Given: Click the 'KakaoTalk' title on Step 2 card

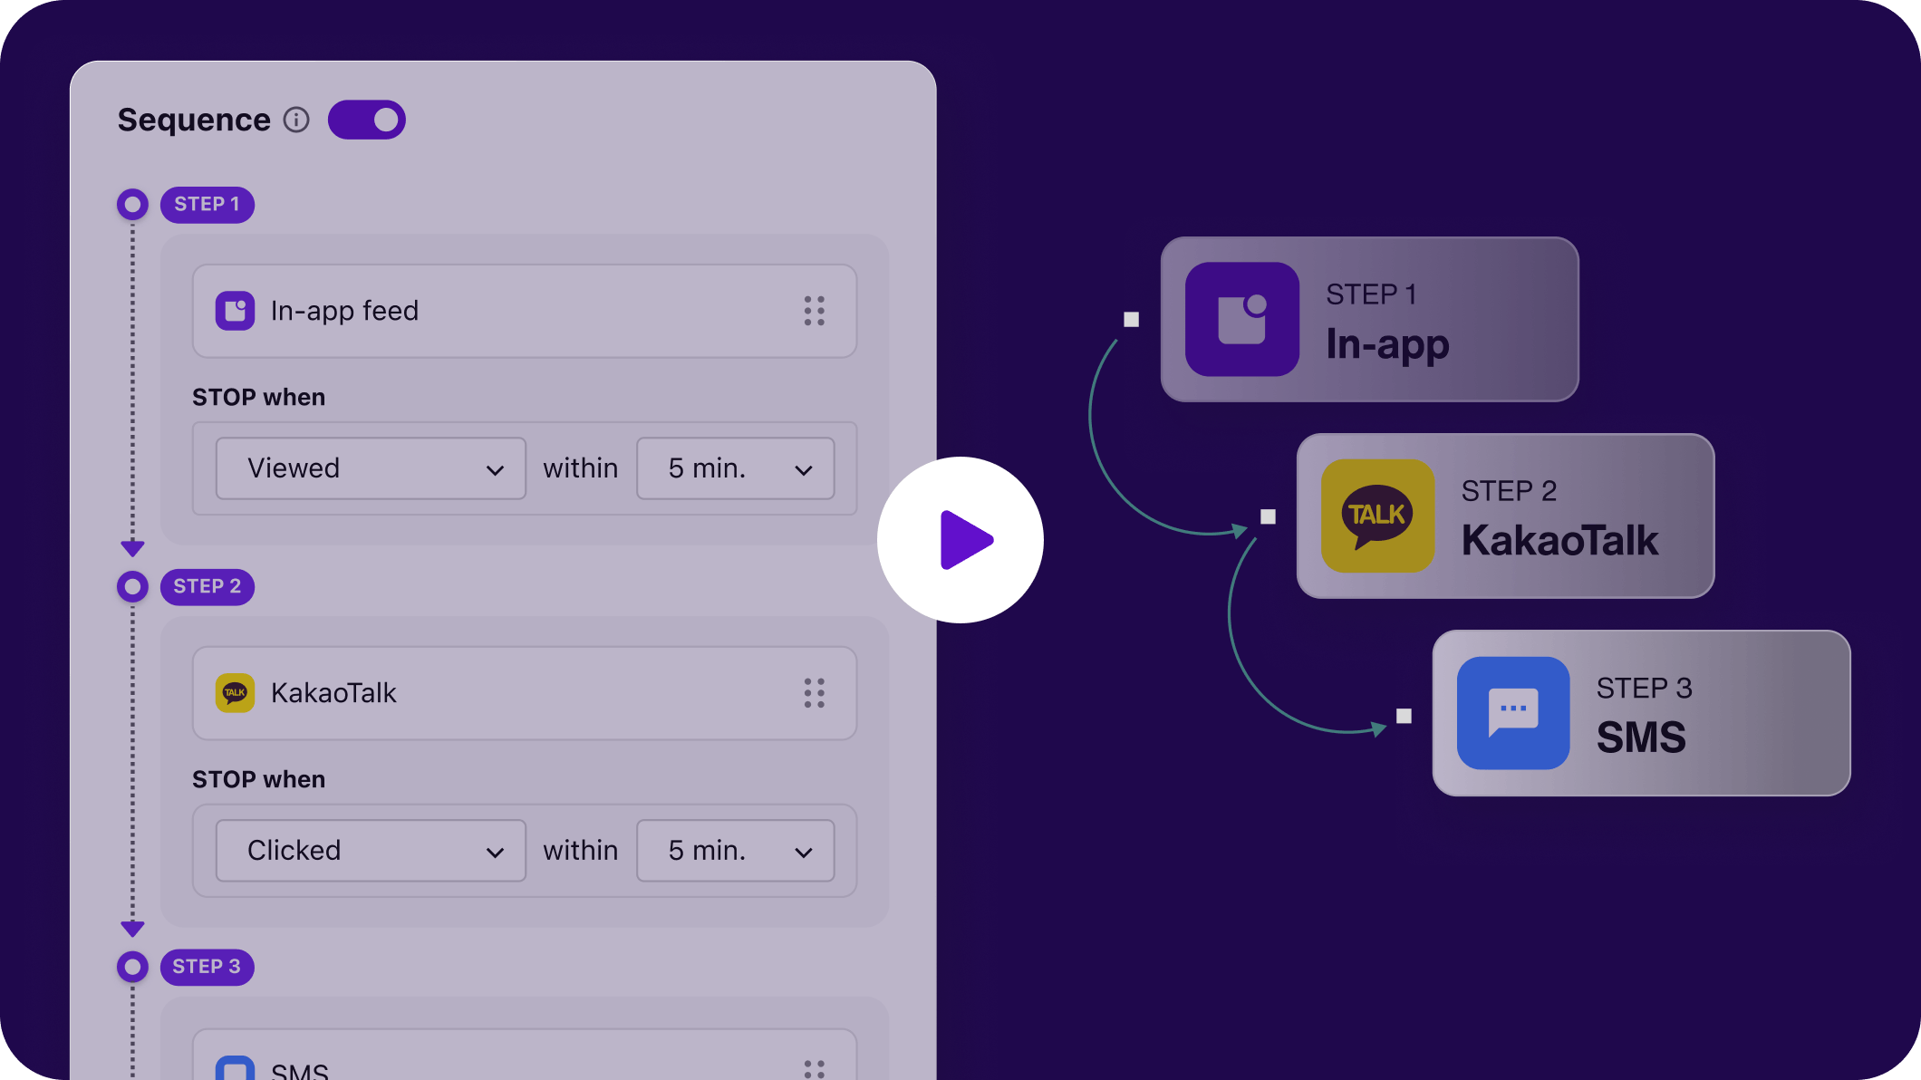Looking at the screenshot, I should click(1559, 541).
